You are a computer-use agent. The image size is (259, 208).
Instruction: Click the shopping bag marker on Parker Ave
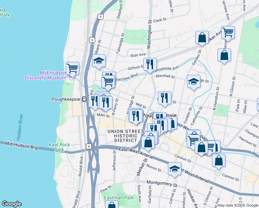[x=202, y=37]
